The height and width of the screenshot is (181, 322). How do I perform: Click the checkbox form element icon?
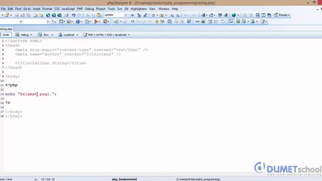(x=189, y=21)
